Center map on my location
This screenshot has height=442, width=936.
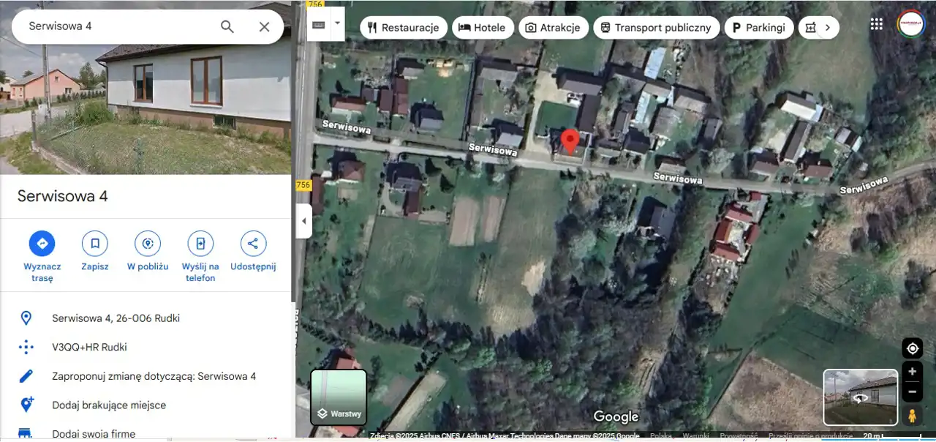click(912, 348)
